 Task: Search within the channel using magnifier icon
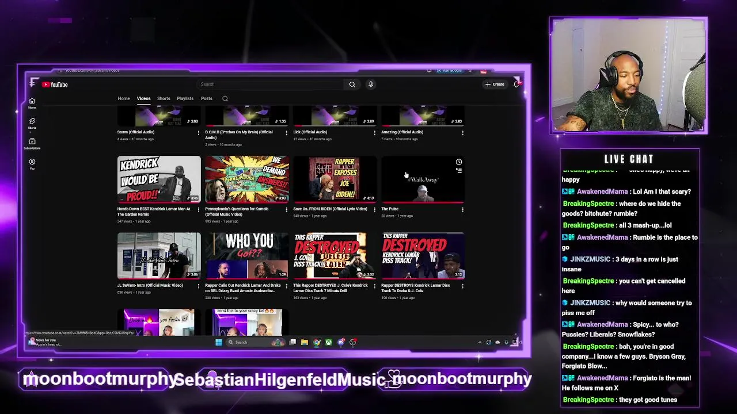[x=225, y=99]
